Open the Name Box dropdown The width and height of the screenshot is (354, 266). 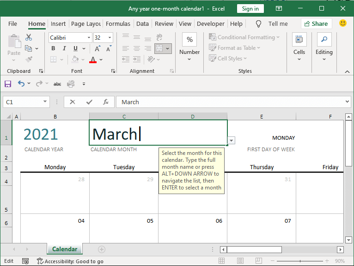(45, 101)
